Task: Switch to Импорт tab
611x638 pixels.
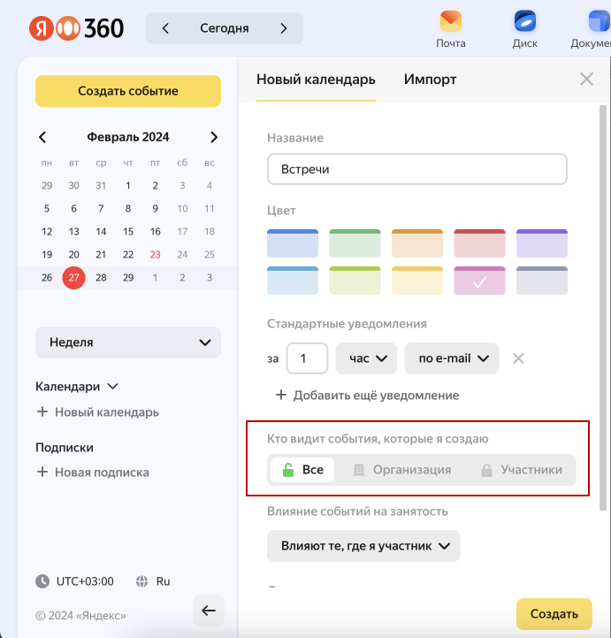Action: 430,80
